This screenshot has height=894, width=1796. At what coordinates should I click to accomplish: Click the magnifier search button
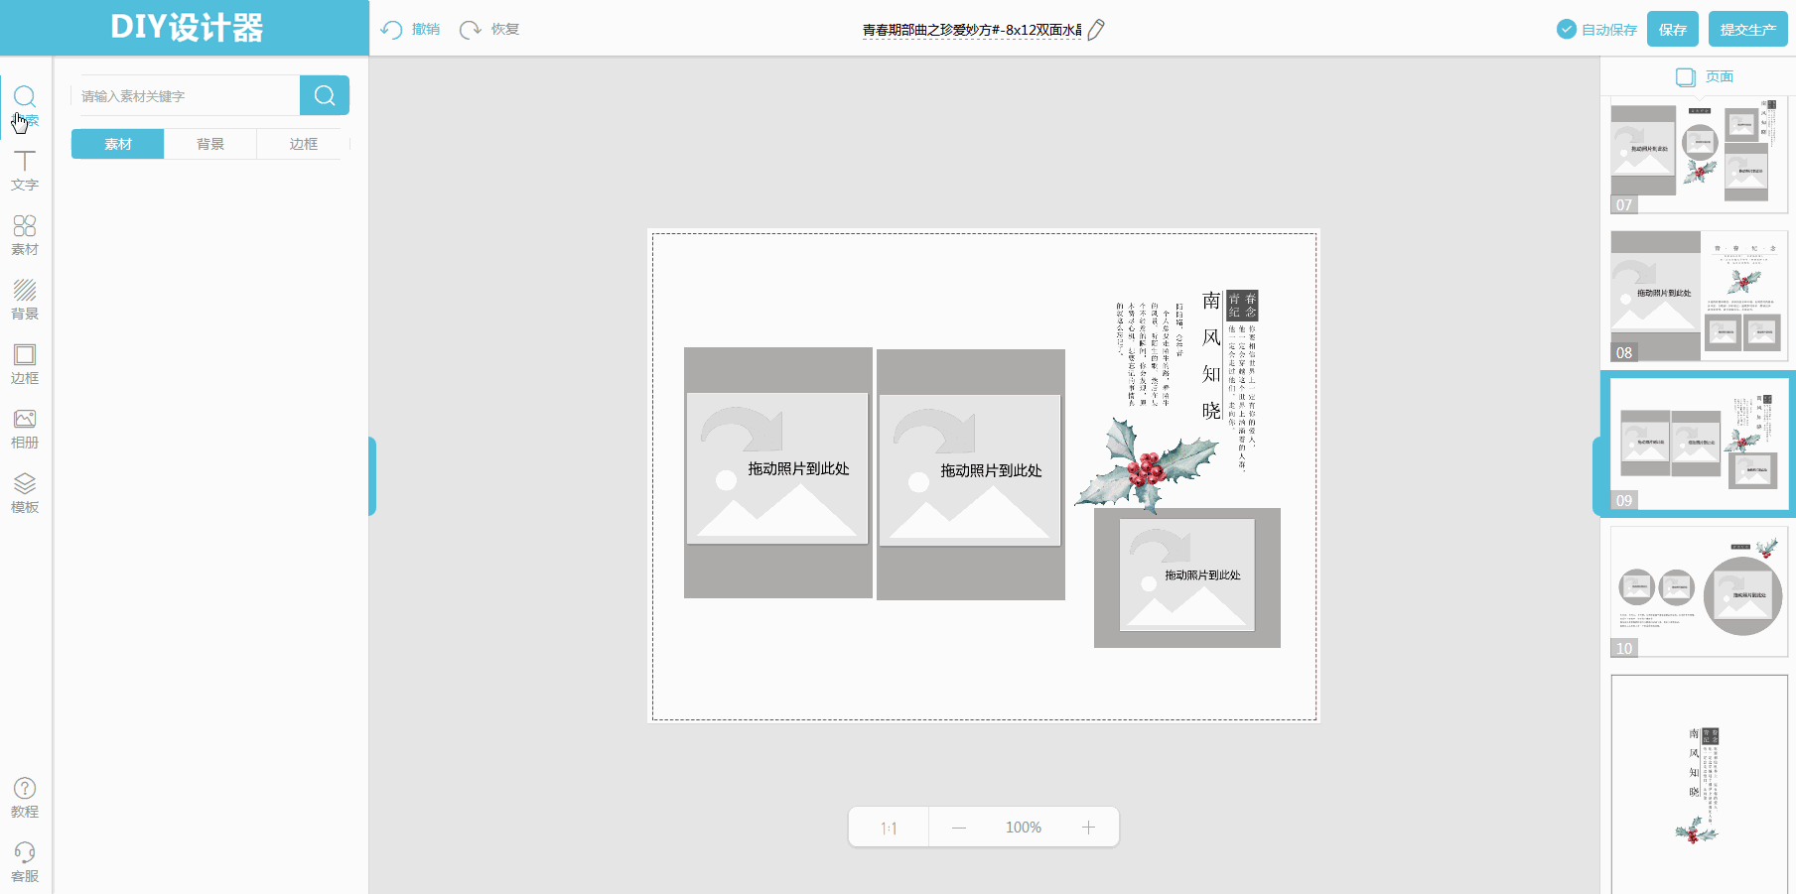pyautogui.click(x=325, y=95)
